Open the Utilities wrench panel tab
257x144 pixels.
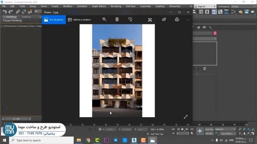210,28
